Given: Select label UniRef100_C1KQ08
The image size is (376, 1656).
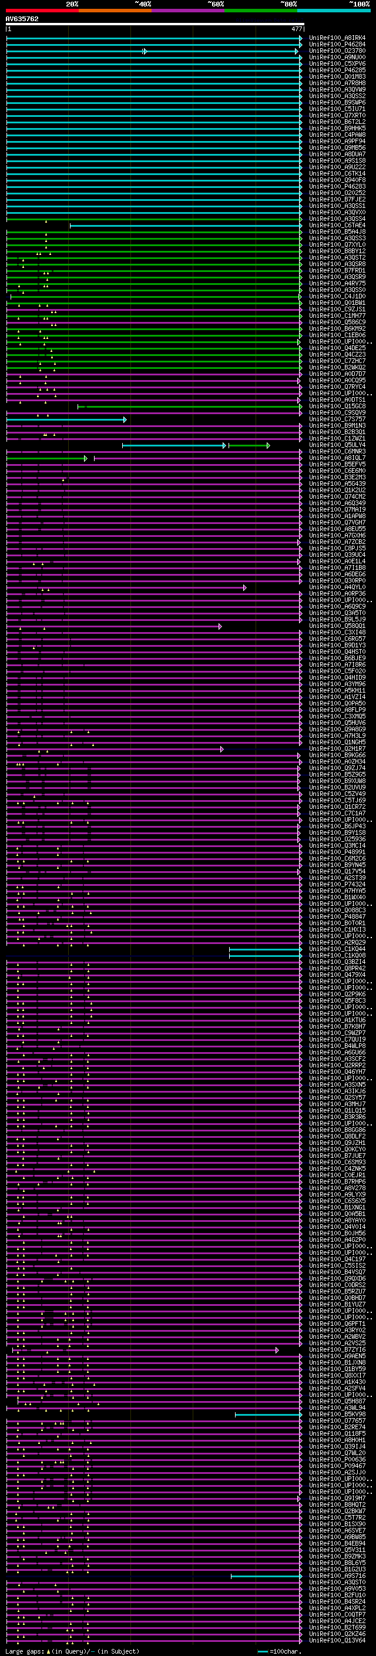Looking at the screenshot, I should (337, 955).
